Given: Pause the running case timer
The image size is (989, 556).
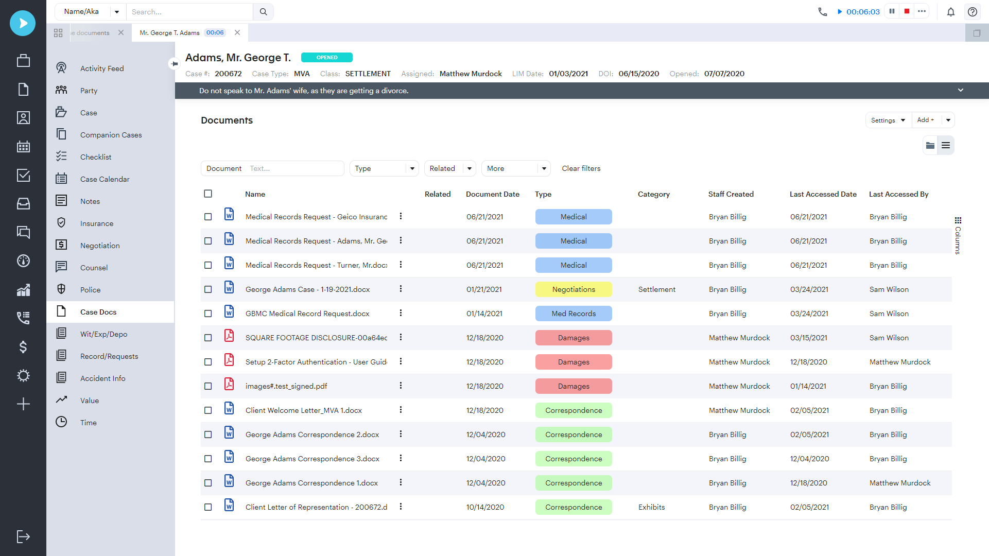Looking at the screenshot, I should 892,11.
